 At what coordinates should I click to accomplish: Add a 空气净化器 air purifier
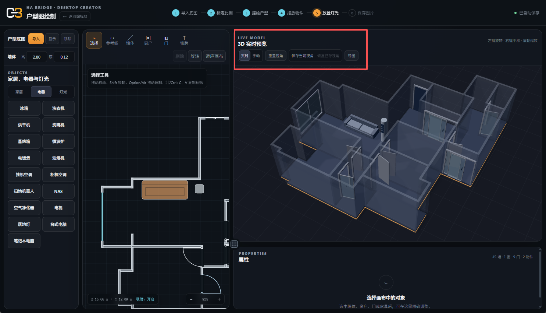point(24,208)
